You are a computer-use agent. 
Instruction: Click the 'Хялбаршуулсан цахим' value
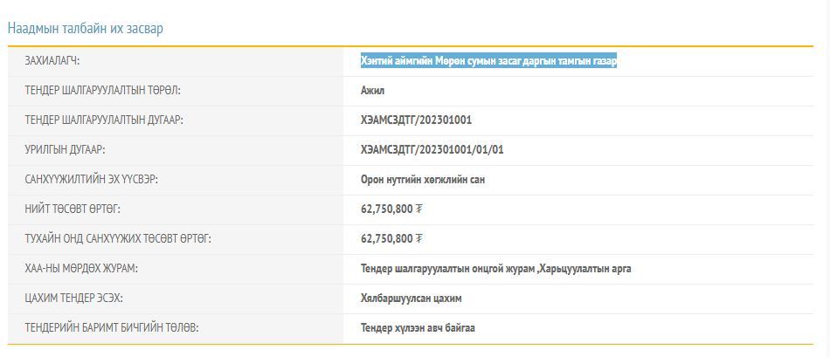tap(411, 299)
